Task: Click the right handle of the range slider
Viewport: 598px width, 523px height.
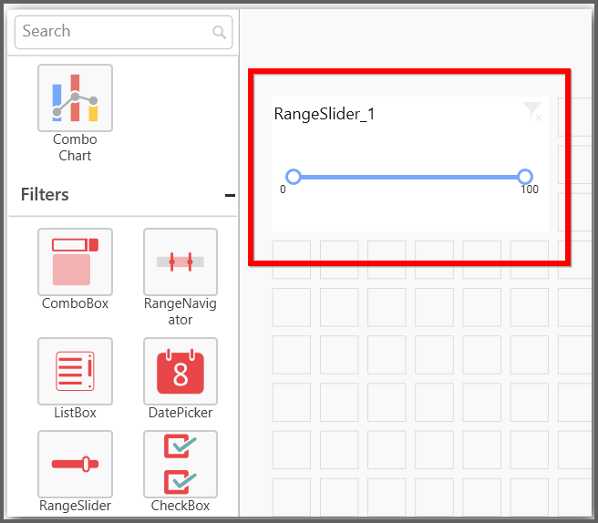Action: [x=525, y=177]
